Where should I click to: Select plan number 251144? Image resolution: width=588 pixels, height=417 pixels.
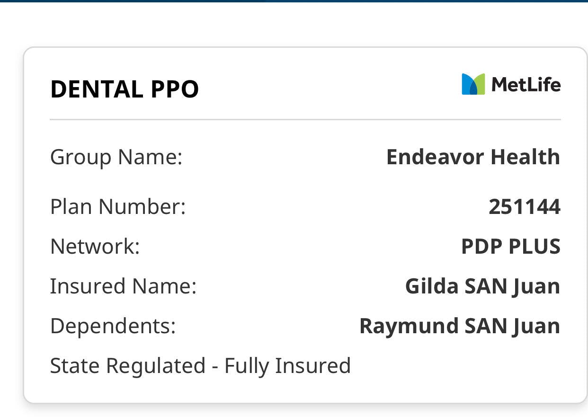click(x=524, y=207)
